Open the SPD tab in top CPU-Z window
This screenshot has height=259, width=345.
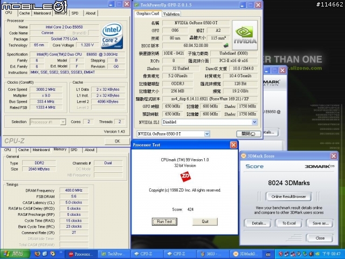pyautogui.click(x=75, y=13)
